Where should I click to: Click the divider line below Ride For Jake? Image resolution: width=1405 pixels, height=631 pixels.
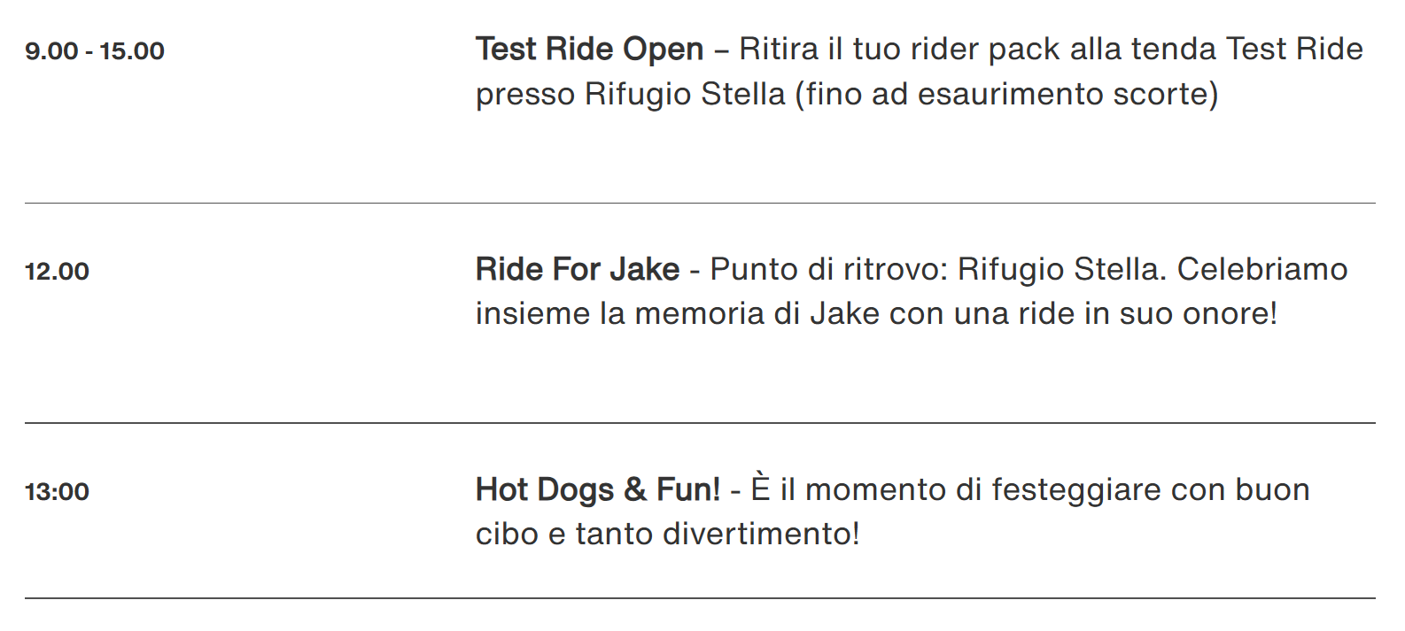point(700,423)
